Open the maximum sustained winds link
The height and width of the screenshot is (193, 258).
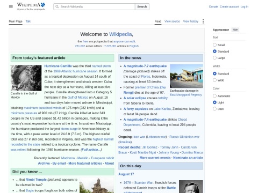(x=42, y=108)
